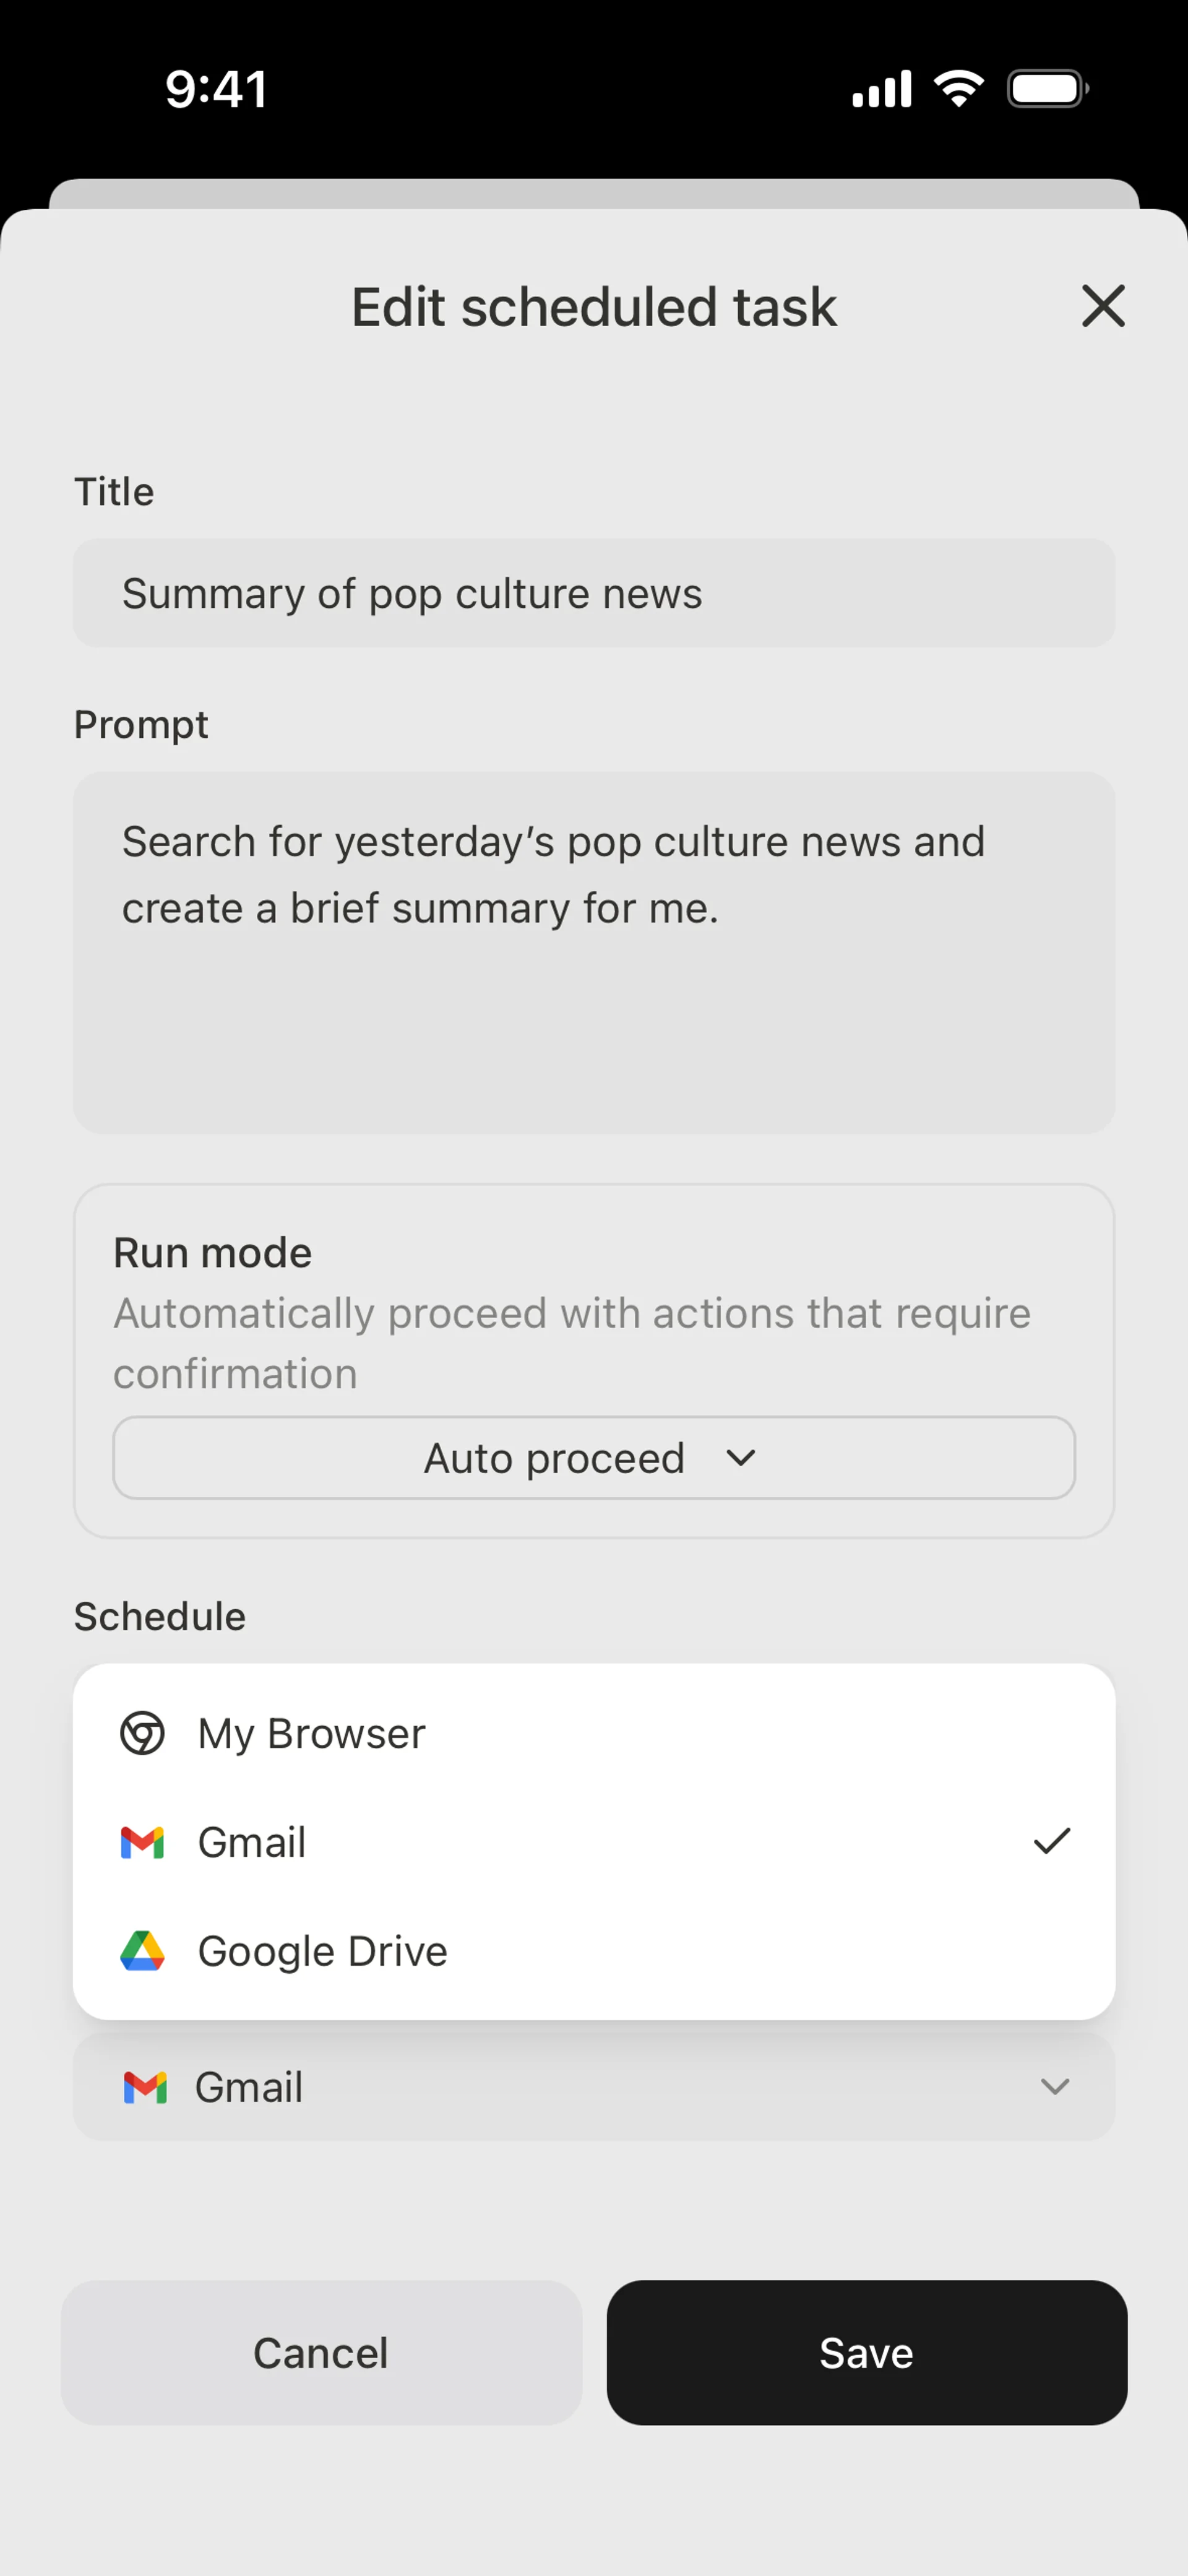
Task: Click the Gmail icon in the popup list
Action: [x=142, y=1842]
